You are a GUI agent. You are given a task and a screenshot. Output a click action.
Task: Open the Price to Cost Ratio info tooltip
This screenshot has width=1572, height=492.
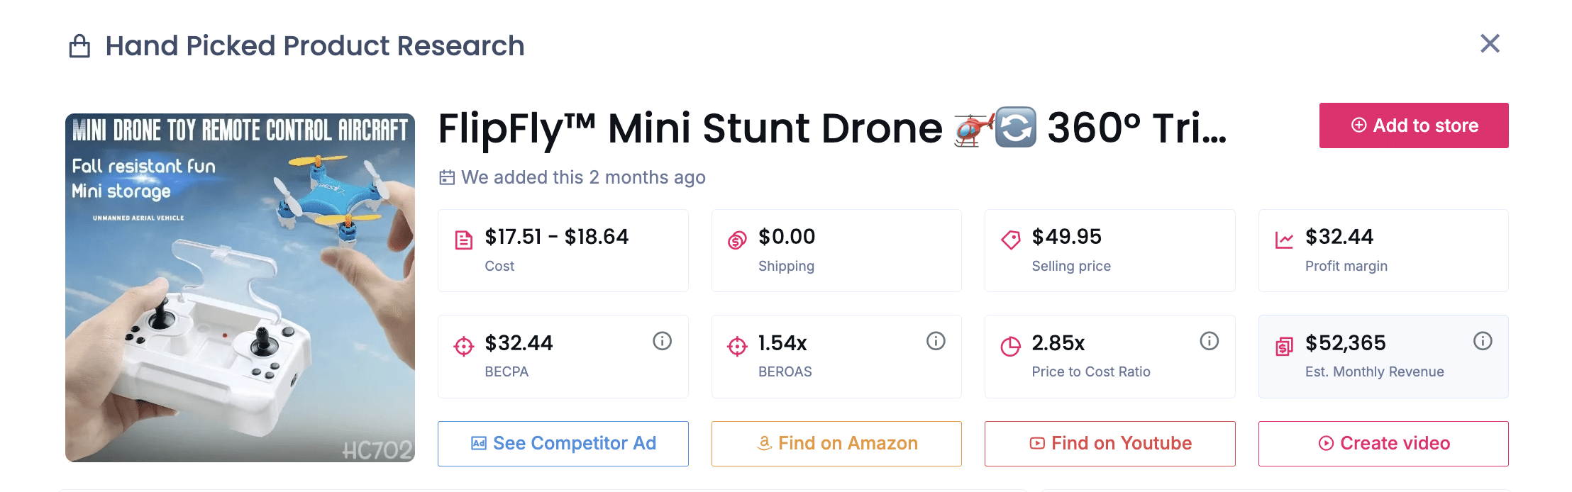(x=1209, y=341)
